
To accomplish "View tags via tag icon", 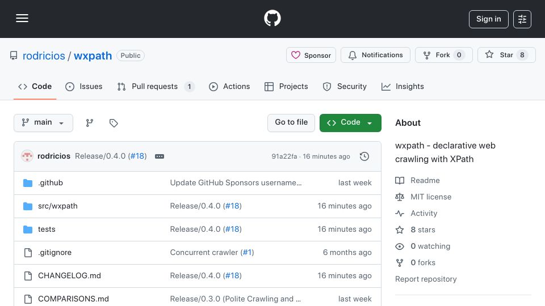I will (114, 123).
